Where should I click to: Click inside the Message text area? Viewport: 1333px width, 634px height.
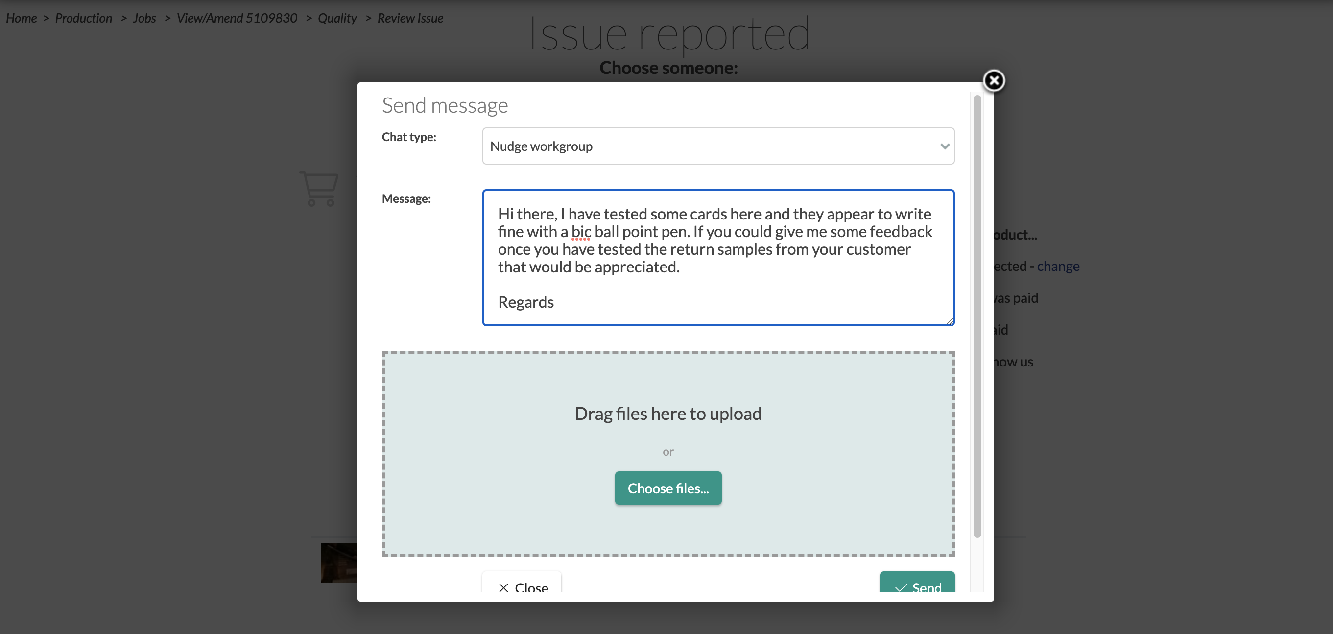718,257
